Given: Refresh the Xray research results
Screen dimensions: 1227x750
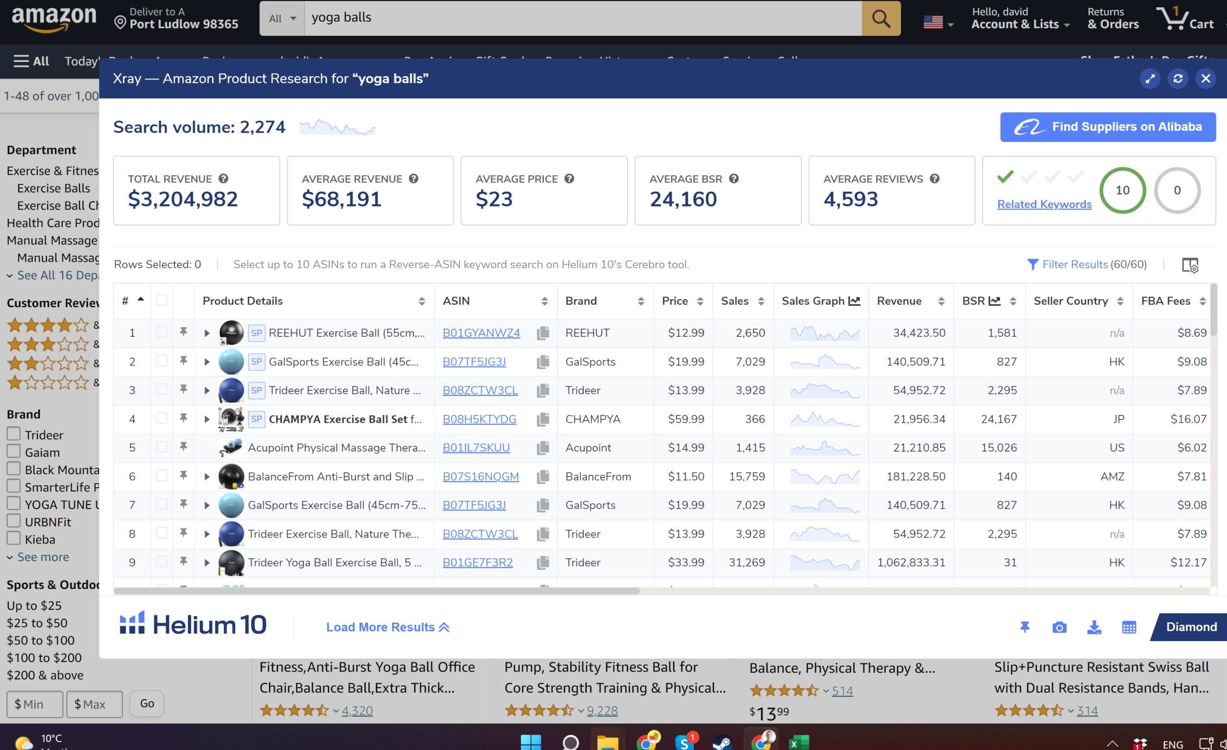Looking at the screenshot, I should tap(1178, 79).
